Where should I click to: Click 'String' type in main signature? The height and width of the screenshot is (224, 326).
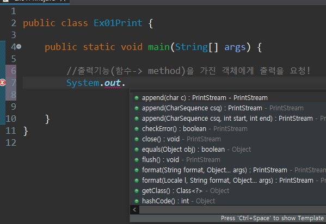192,47
